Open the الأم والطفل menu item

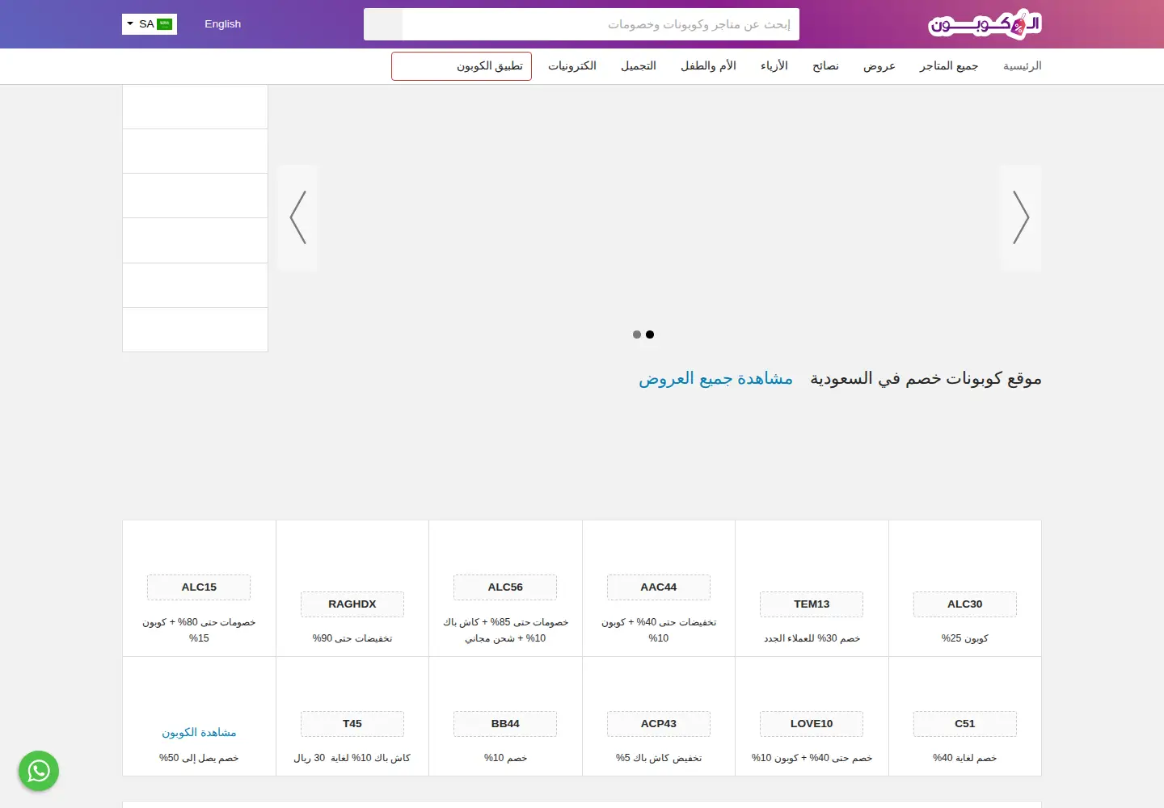click(x=708, y=66)
